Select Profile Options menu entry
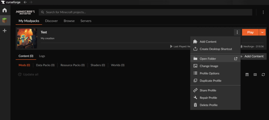The width and height of the screenshot is (269, 120). 209,73
